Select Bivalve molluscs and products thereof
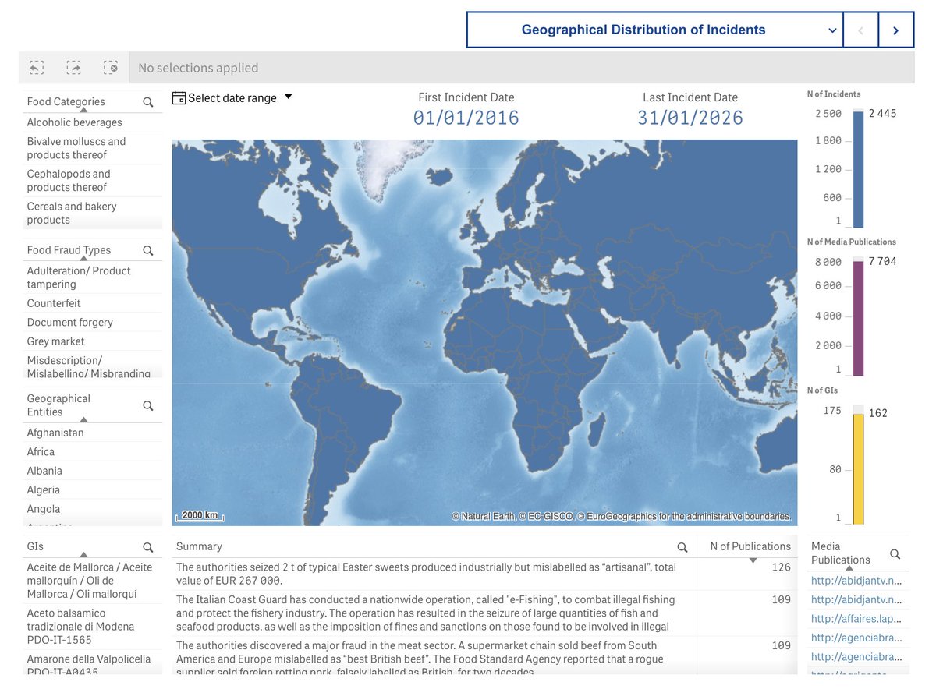The height and width of the screenshot is (689, 936). (93, 148)
